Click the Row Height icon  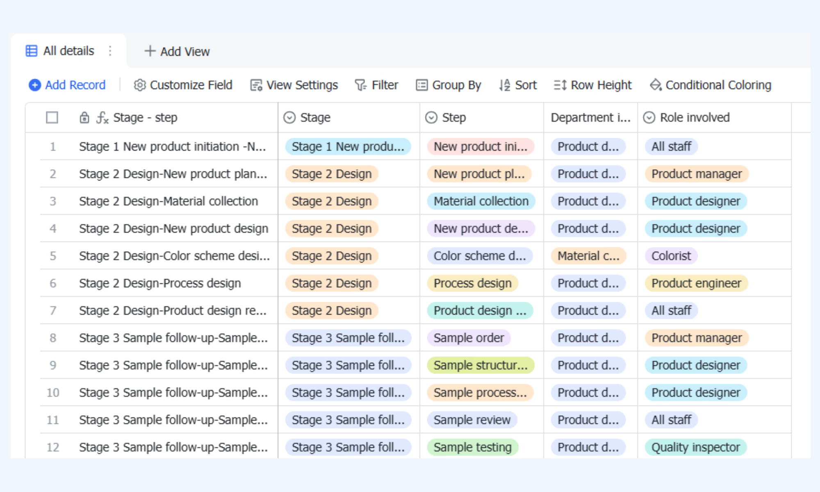point(560,85)
